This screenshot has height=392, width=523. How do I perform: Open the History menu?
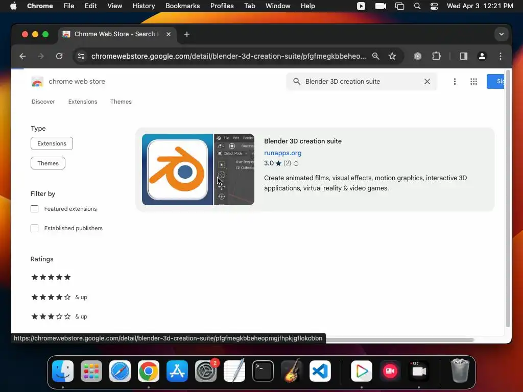coord(144,6)
